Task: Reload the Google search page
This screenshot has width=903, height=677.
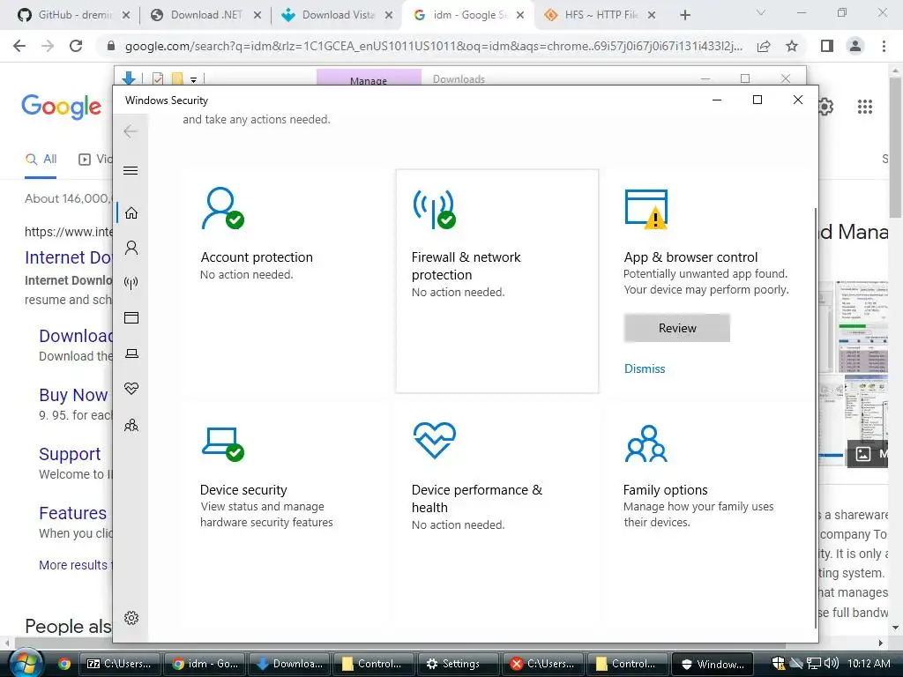Action: click(76, 46)
